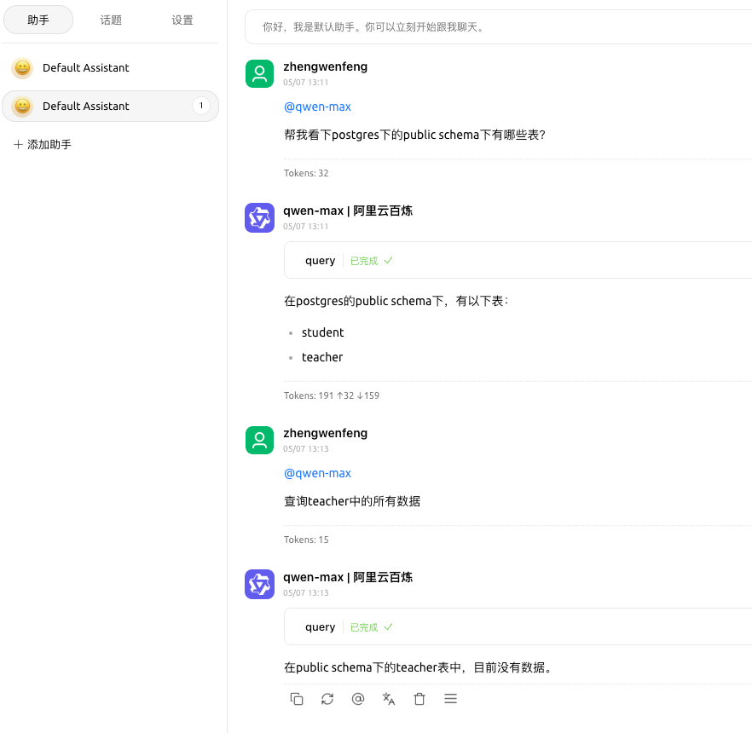Copy the assistant's last reply
This screenshot has height=733, width=752.
(297, 698)
